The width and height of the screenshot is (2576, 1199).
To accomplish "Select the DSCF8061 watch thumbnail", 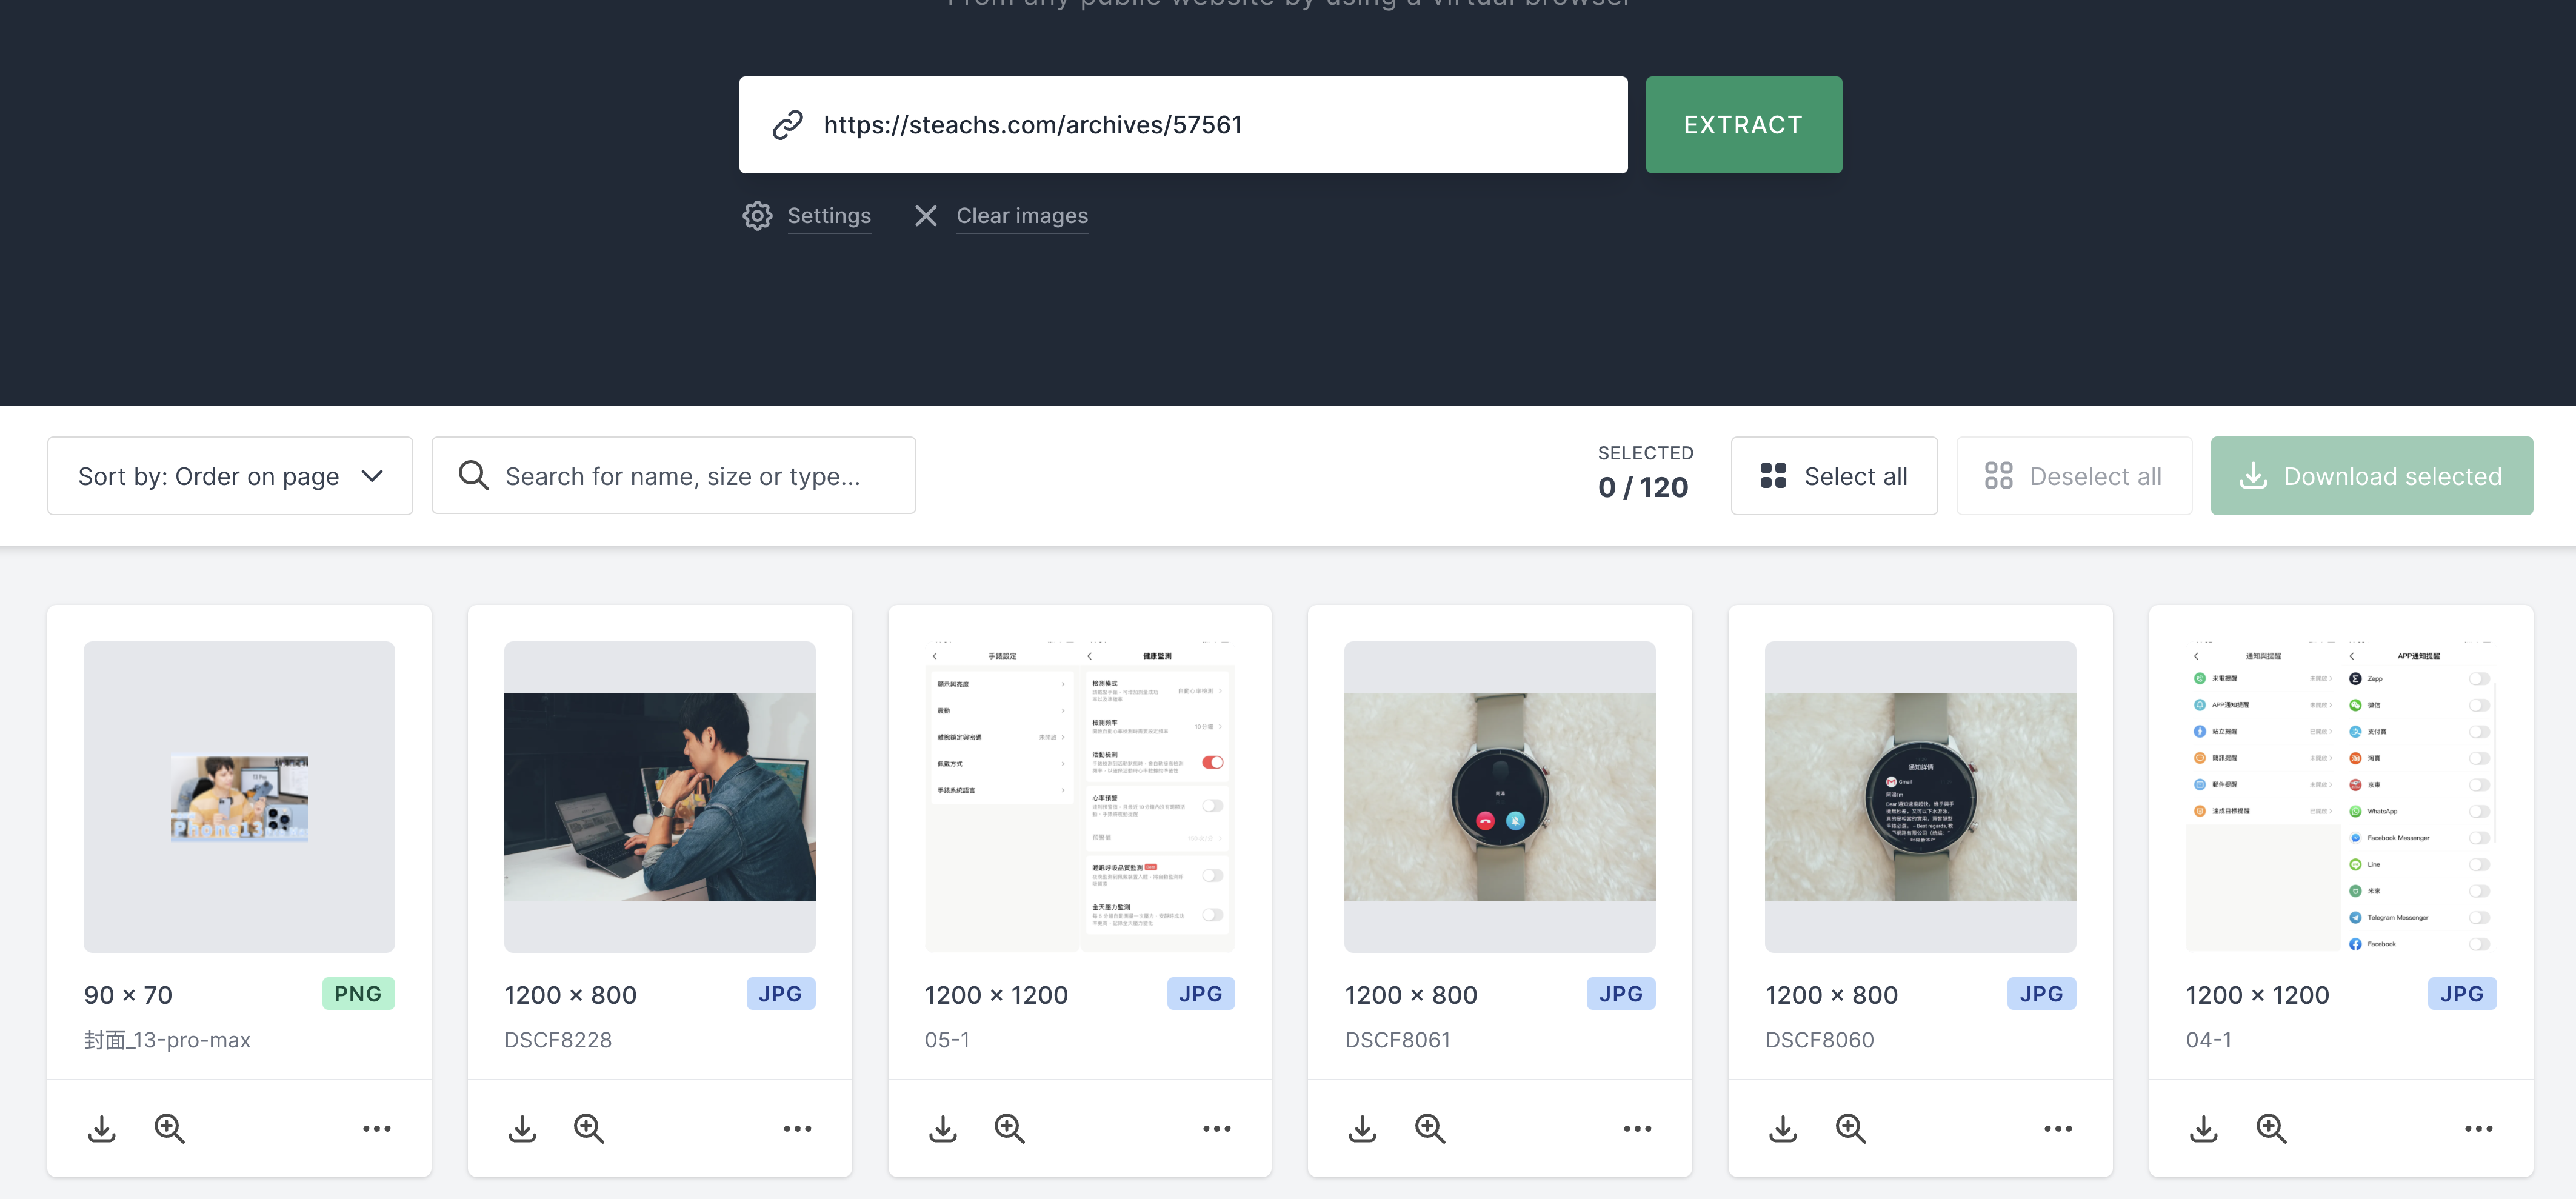I will point(1499,796).
